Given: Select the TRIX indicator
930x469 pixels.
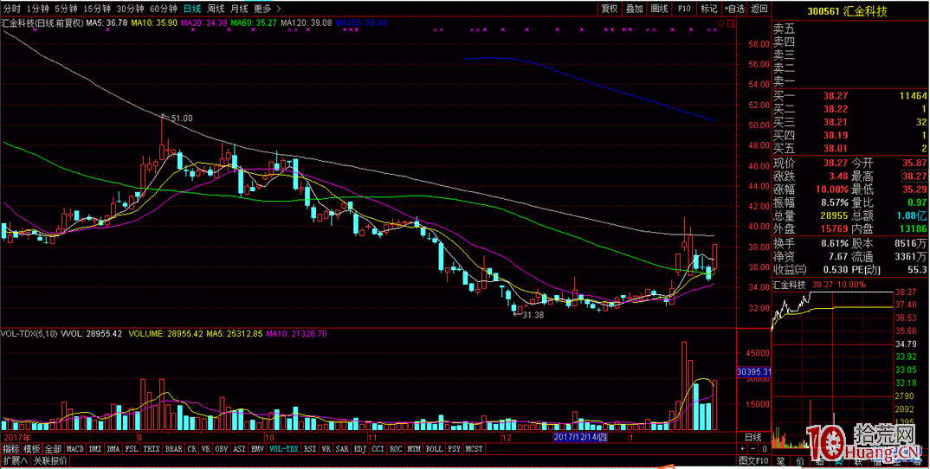Looking at the screenshot, I should pyautogui.click(x=152, y=449).
